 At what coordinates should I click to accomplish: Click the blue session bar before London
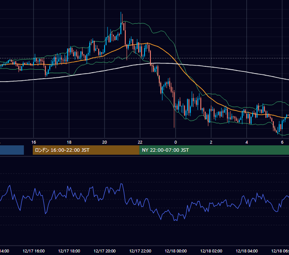pos(12,150)
